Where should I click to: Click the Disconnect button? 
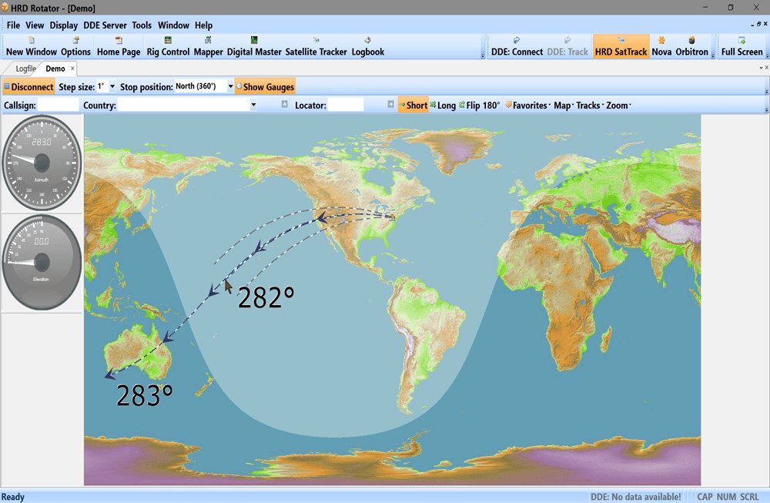click(28, 87)
